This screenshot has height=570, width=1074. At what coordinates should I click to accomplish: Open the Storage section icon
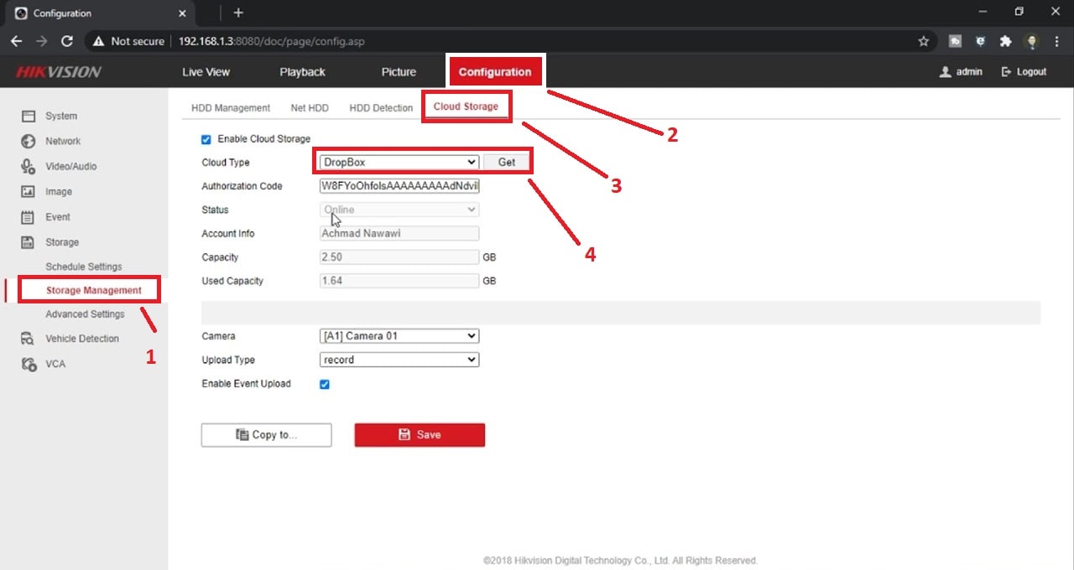[29, 241]
